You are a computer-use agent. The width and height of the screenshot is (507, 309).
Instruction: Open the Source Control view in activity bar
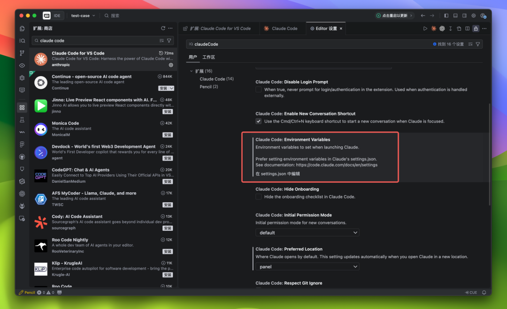click(22, 53)
